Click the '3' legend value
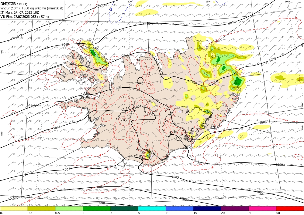This screenshot has height=215, width=304. point(112,213)
